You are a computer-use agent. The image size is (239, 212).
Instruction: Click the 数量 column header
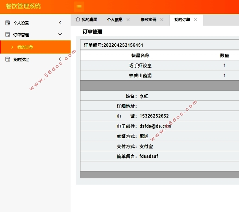click(x=225, y=56)
